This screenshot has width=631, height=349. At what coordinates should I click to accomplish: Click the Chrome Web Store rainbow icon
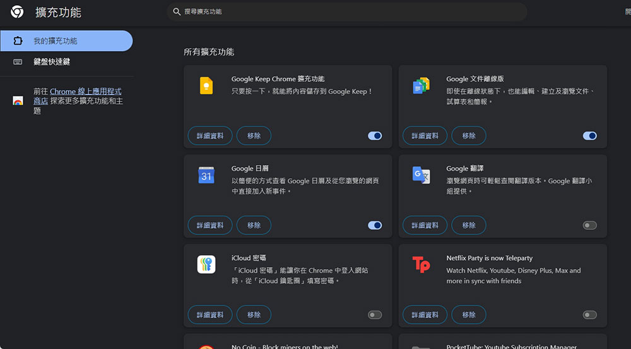(18, 101)
